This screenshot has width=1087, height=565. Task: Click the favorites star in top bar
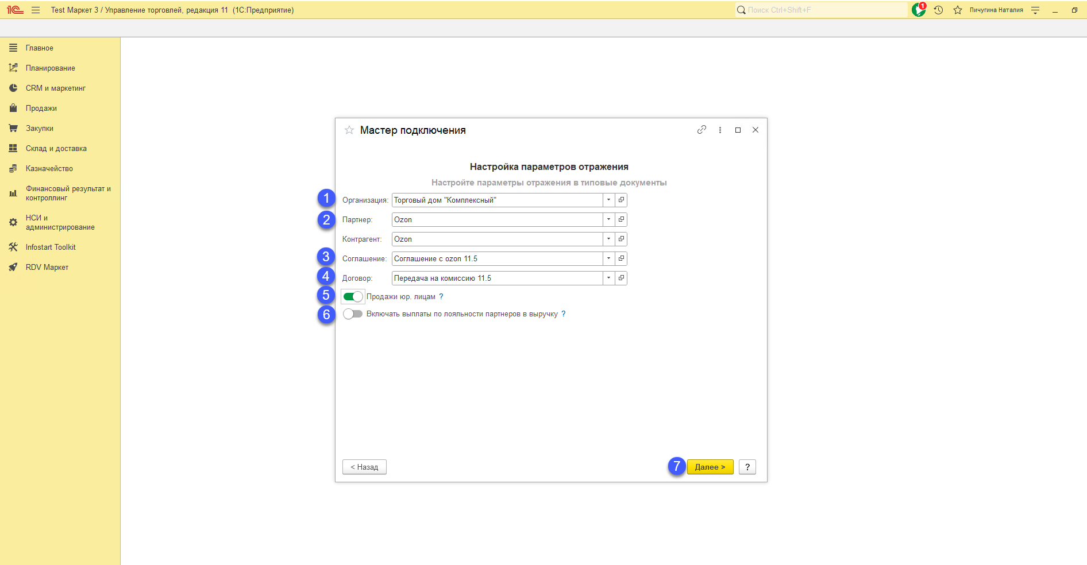pos(957,10)
